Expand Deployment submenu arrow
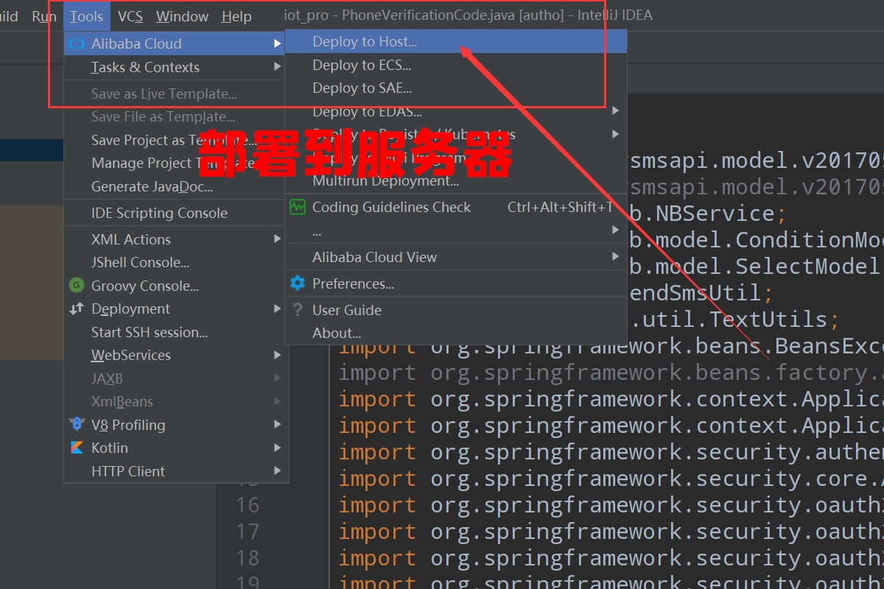The image size is (884, 589). (x=277, y=308)
